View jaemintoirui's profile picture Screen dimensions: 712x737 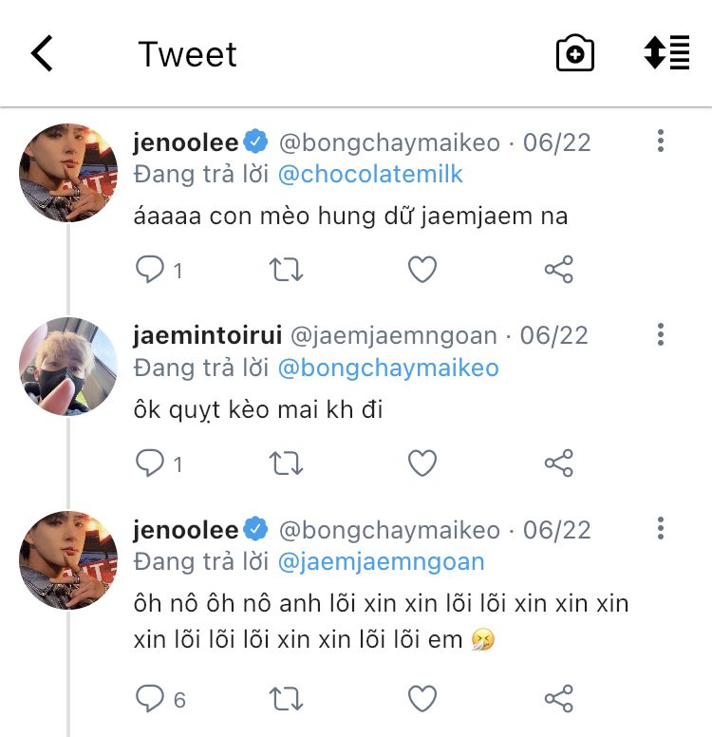click(68, 367)
